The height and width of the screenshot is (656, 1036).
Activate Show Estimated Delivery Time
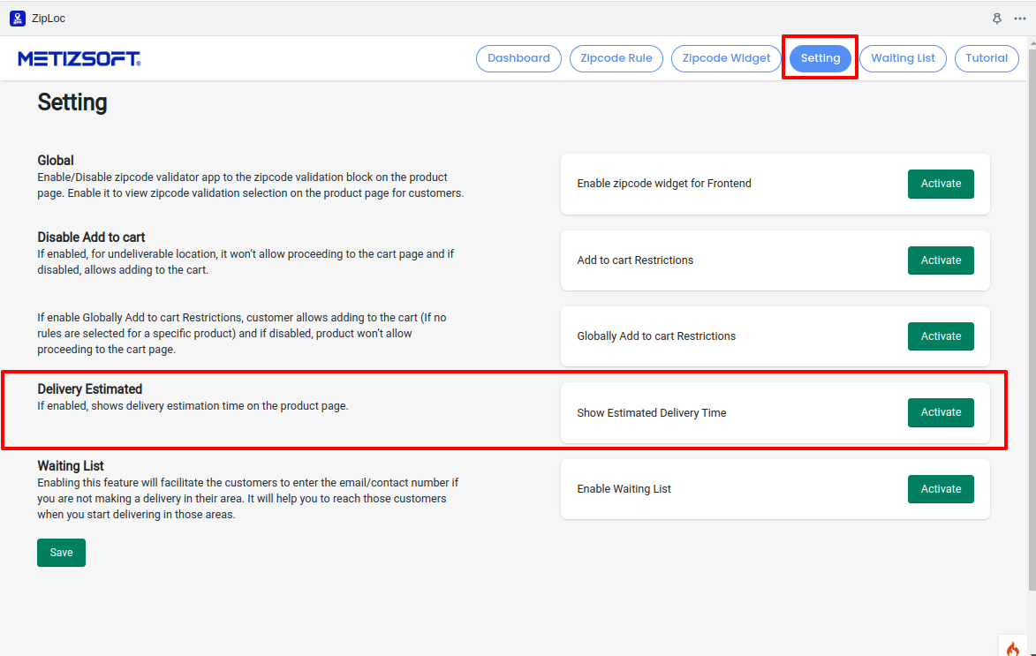tap(941, 412)
